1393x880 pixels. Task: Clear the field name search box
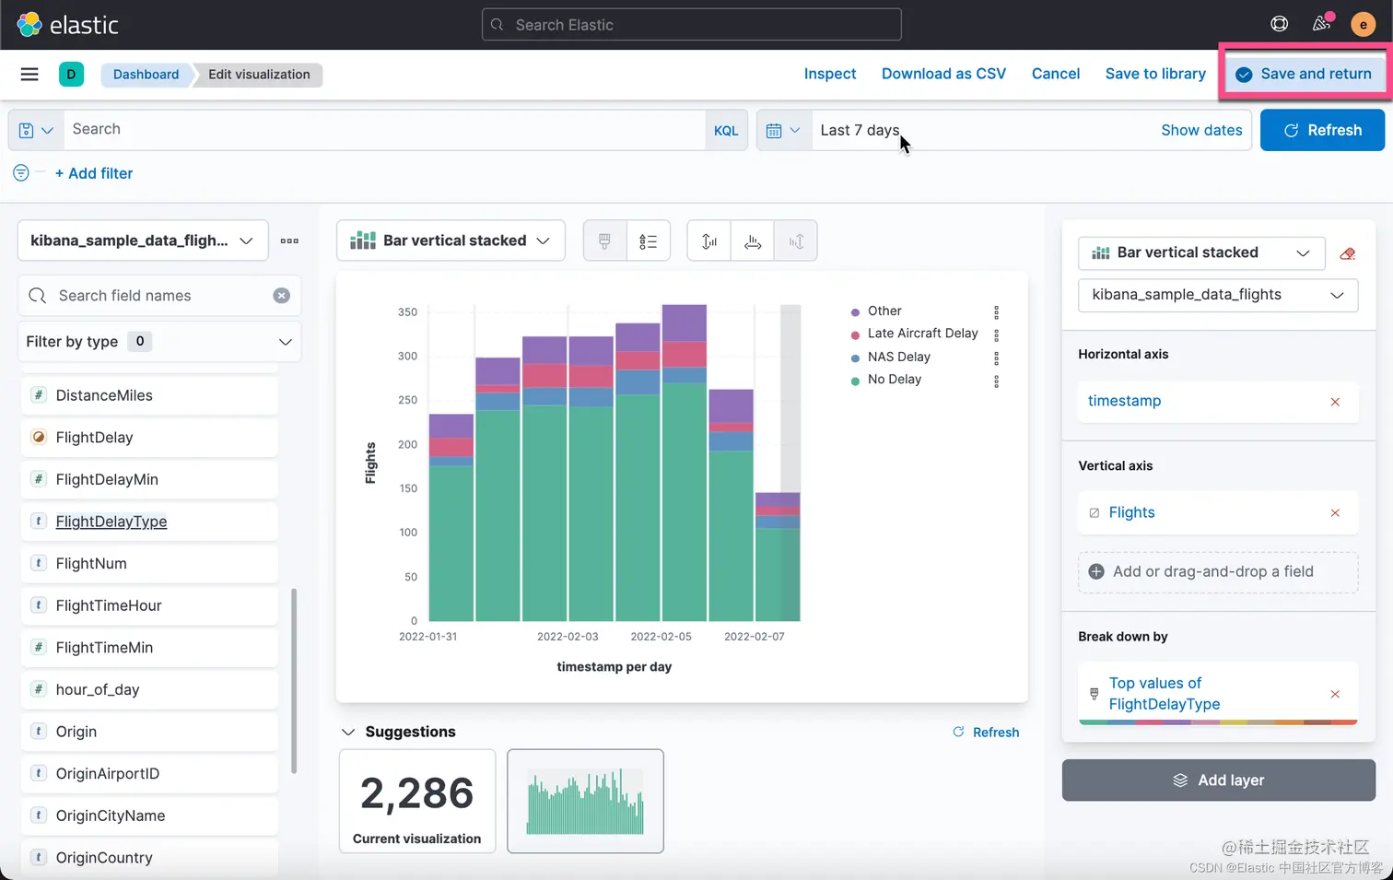click(x=282, y=296)
